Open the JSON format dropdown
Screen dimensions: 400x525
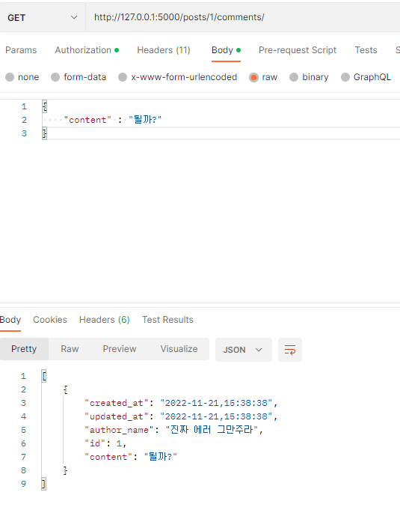[243, 350]
